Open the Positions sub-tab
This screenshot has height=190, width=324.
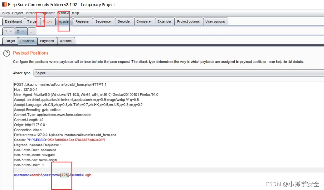(27, 41)
